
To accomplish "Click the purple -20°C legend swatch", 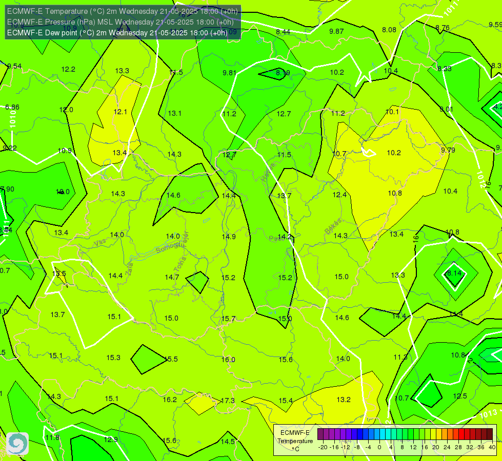I will pos(320,434).
